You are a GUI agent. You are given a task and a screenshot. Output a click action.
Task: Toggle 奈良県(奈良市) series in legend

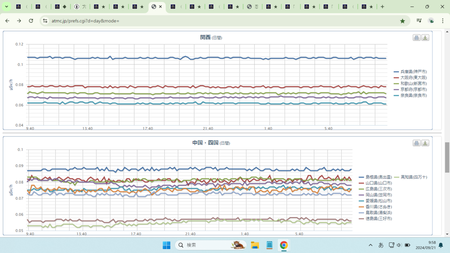(410, 96)
